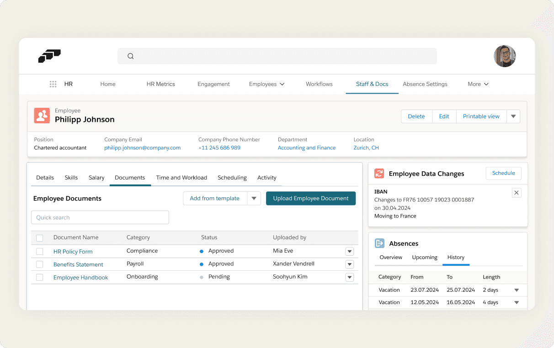Switch to the Salary tab

[96, 178]
